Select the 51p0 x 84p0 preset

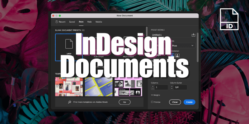tap(99, 47)
